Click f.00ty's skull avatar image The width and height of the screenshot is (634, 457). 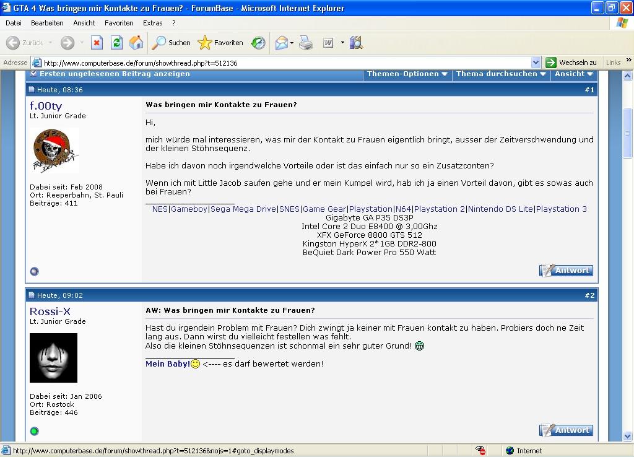[54, 150]
